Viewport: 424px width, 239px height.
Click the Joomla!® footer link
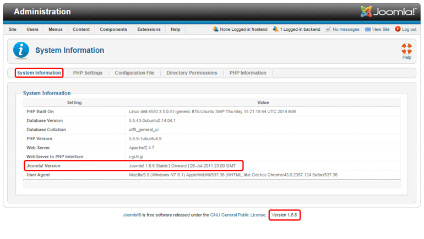[x=132, y=215]
